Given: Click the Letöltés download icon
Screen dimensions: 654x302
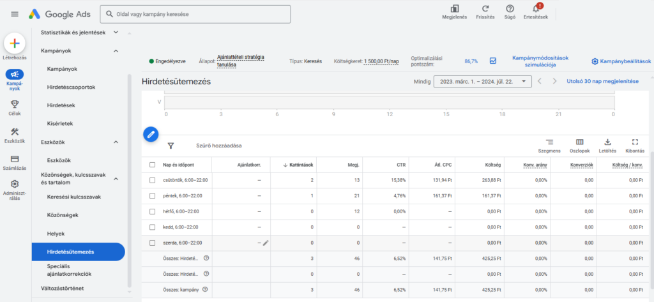Looking at the screenshot, I should 607,142.
